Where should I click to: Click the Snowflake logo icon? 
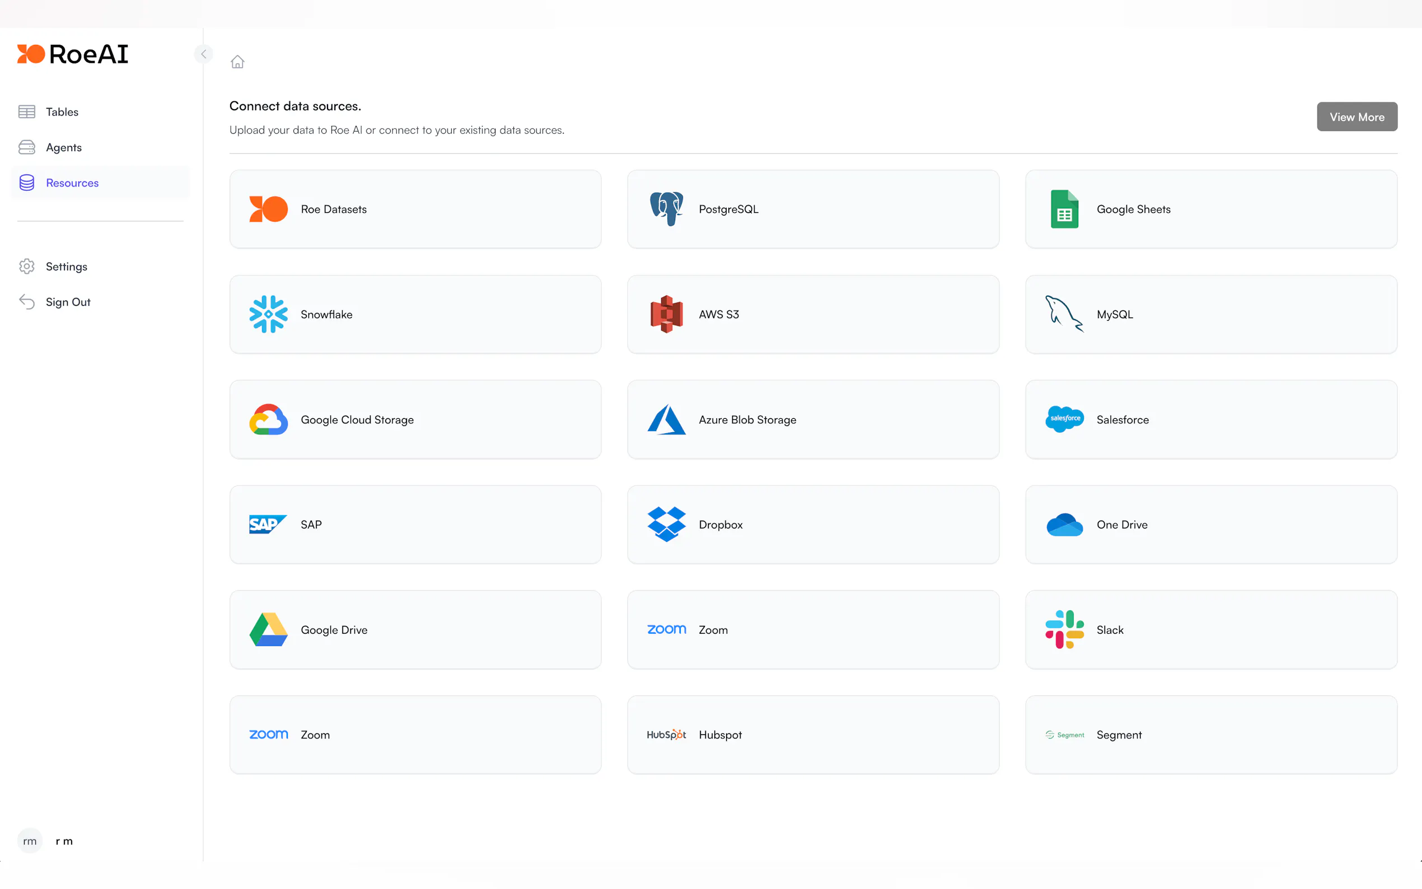click(x=268, y=314)
